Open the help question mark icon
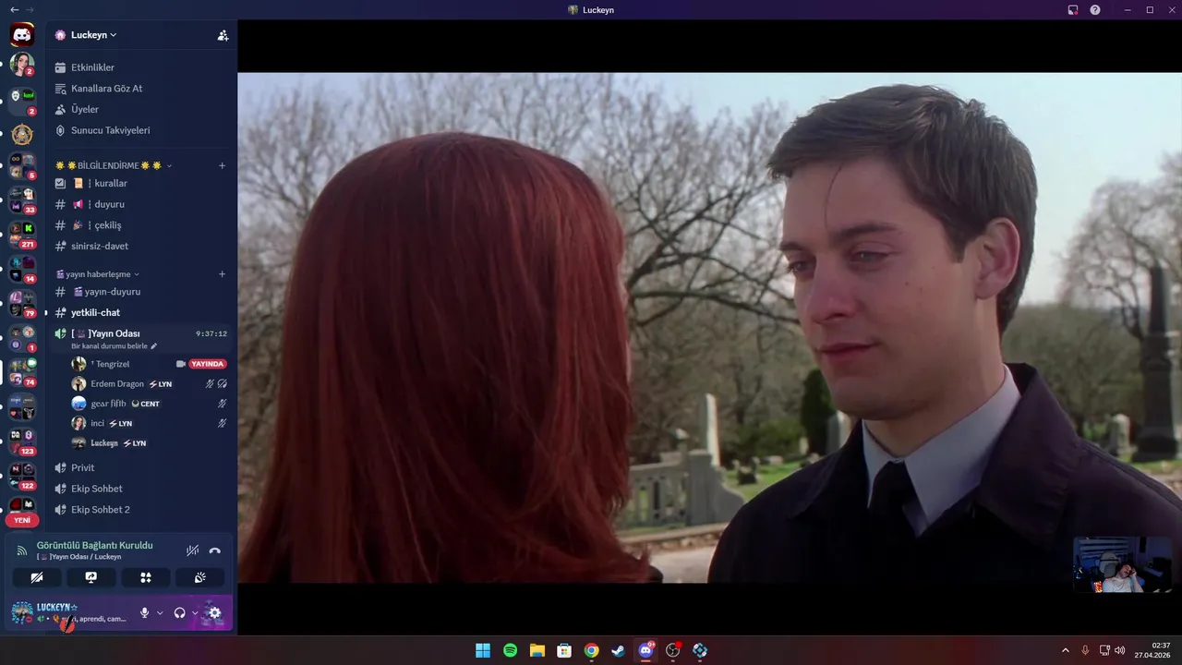This screenshot has width=1182, height=665. point(1095,9)
